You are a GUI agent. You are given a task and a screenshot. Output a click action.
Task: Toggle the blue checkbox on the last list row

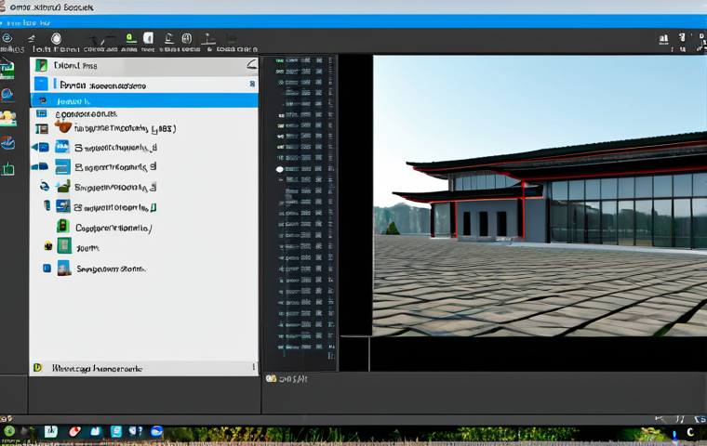(x=47, y=268)
